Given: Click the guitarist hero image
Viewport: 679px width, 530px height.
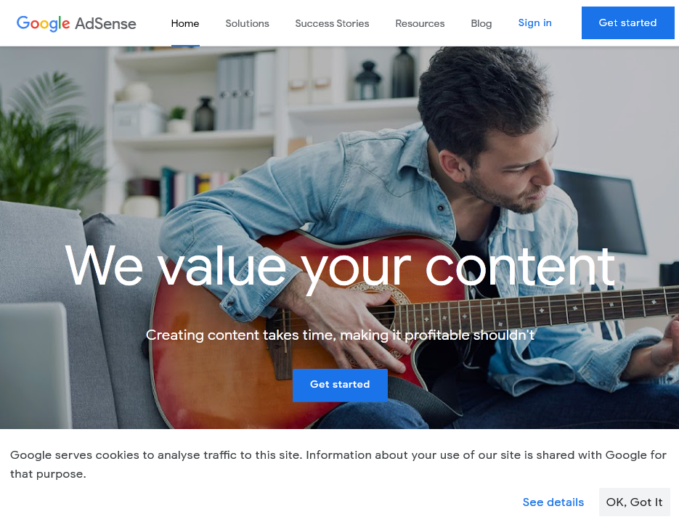Looking at the screenshot, I should point(340,237).
